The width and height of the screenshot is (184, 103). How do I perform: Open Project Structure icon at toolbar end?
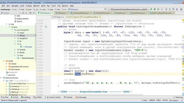pos(181,9)
